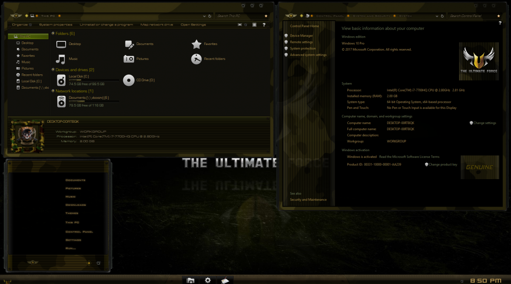Click System properties in the toolbar
Viewport: 511px width, 284px height.
click(x=56, y=25)
